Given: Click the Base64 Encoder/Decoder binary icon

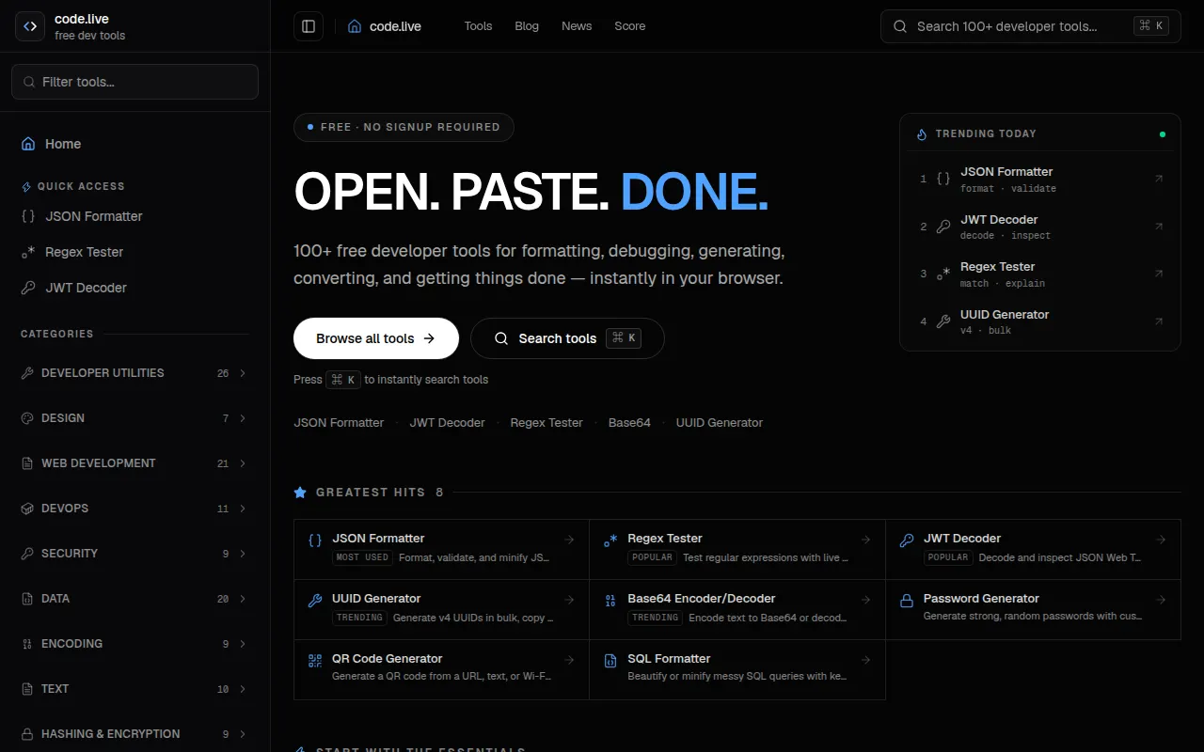Looking at the screenshot, I should coord(610,601).
